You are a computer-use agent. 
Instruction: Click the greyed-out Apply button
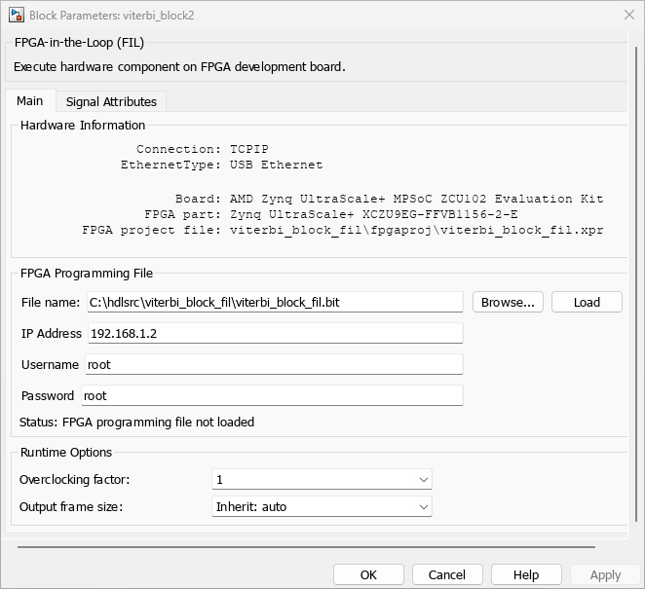coord(605,574)
